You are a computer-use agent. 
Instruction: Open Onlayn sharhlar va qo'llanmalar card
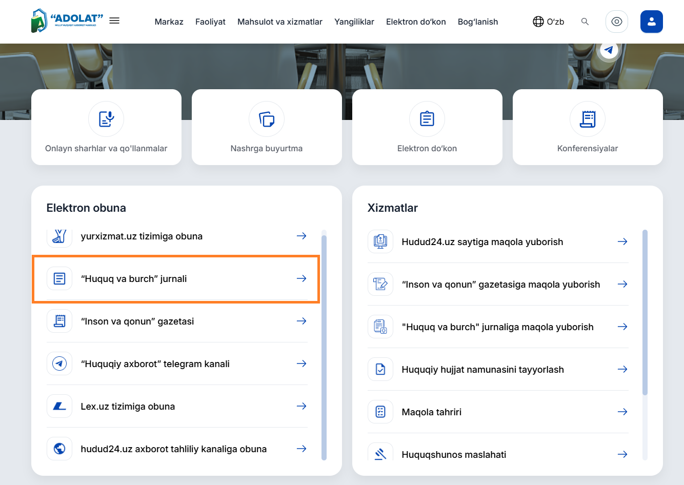(x=106, y=127)
